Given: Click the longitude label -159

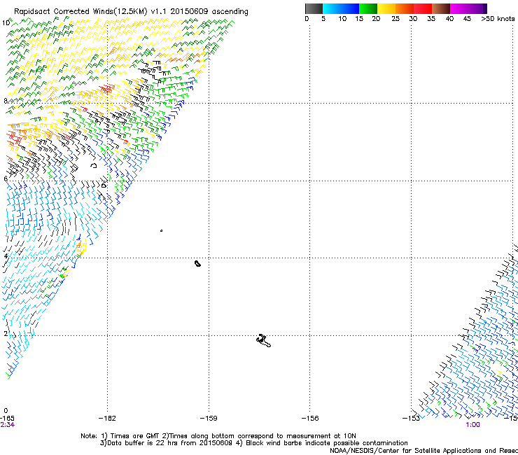Looking at the screenshot, I should (209, 419).
